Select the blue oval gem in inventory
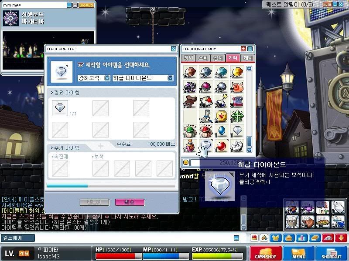This screenshot has width=349, height=261. [x=222, y=131]
